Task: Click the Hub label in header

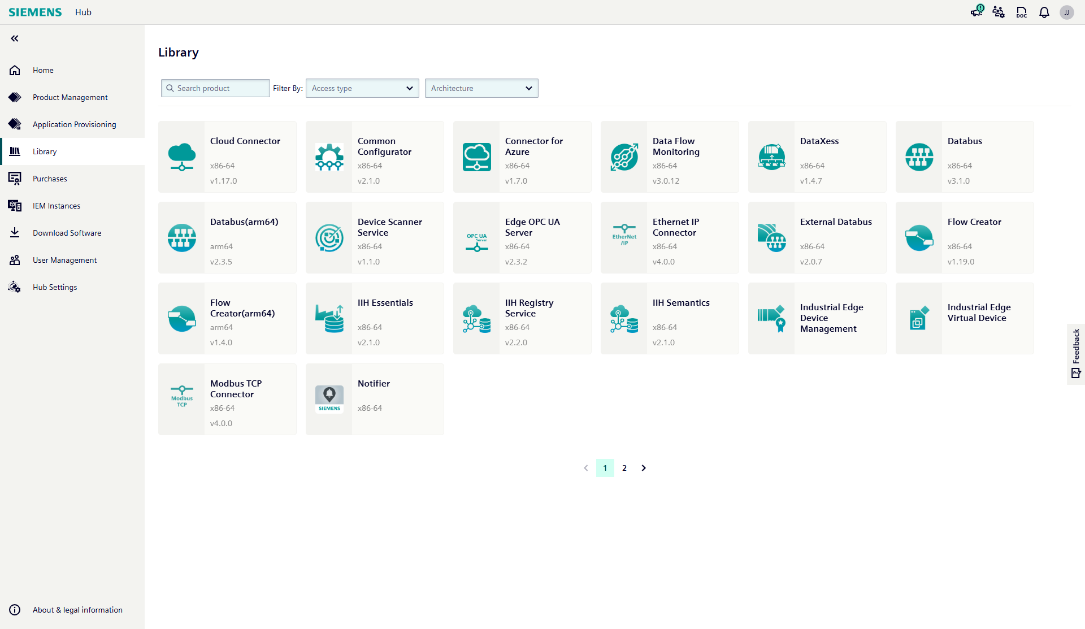Action: (83, 12)
